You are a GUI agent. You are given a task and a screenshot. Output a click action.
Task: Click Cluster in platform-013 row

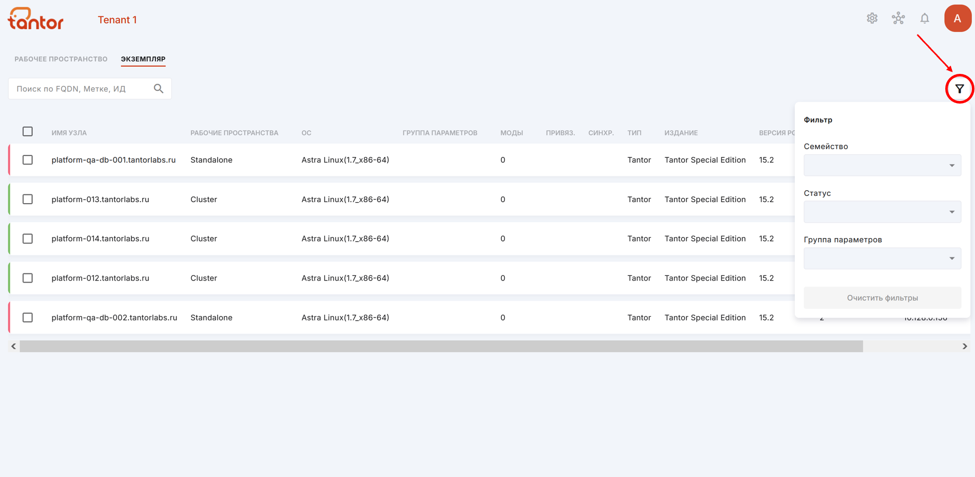click(204, 200)
